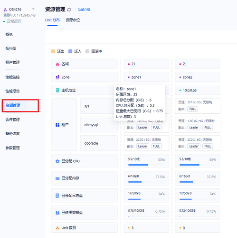Click the blue 迁入 legend swatch
This screenshot has width=237, height=238.
click(70, 51)
